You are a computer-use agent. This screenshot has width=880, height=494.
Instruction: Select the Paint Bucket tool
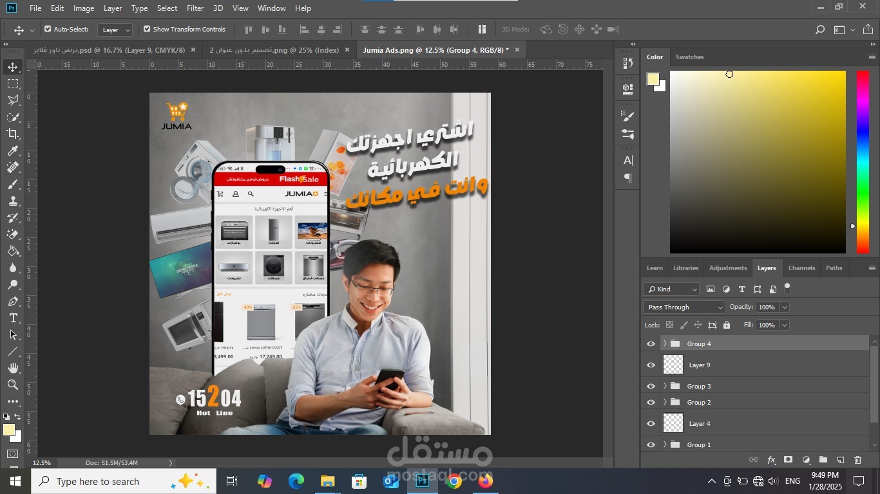pos(12,251)
